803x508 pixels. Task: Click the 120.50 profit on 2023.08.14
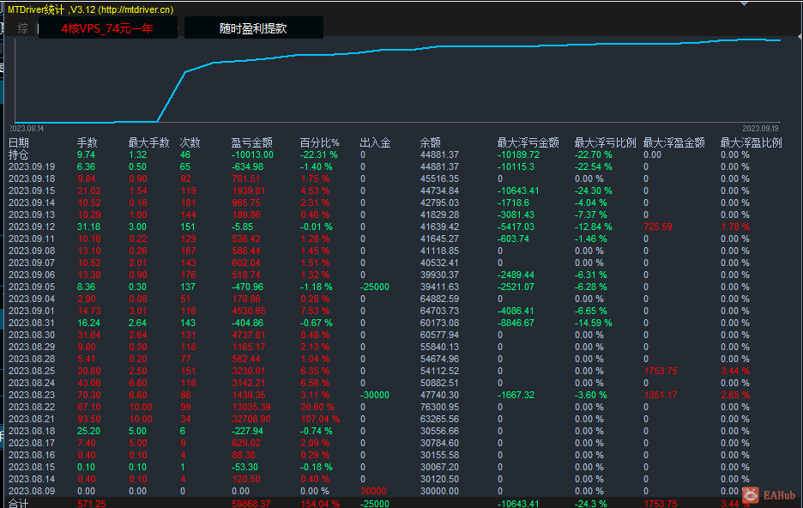tap(246, 480)
